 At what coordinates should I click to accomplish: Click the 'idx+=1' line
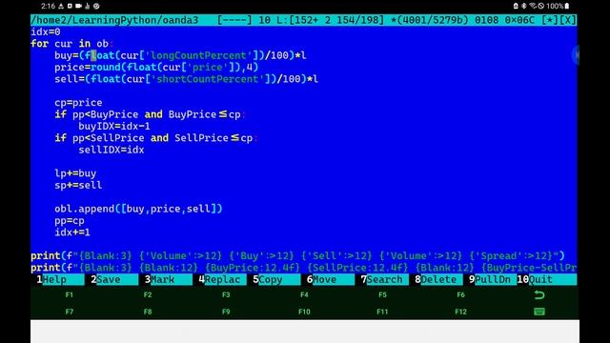click(x=72, y=232)
